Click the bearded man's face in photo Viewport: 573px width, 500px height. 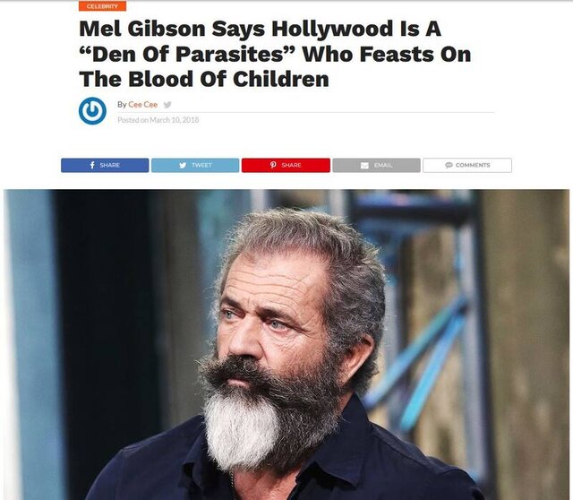coord(270,322)
